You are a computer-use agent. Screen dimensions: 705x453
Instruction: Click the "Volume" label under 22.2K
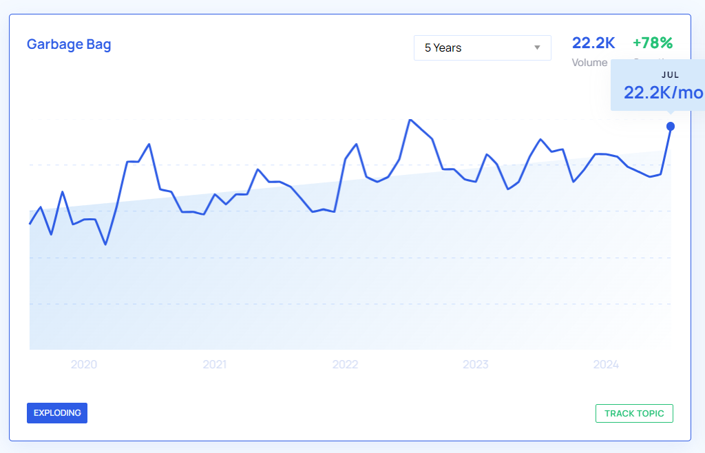pos(589,63)
